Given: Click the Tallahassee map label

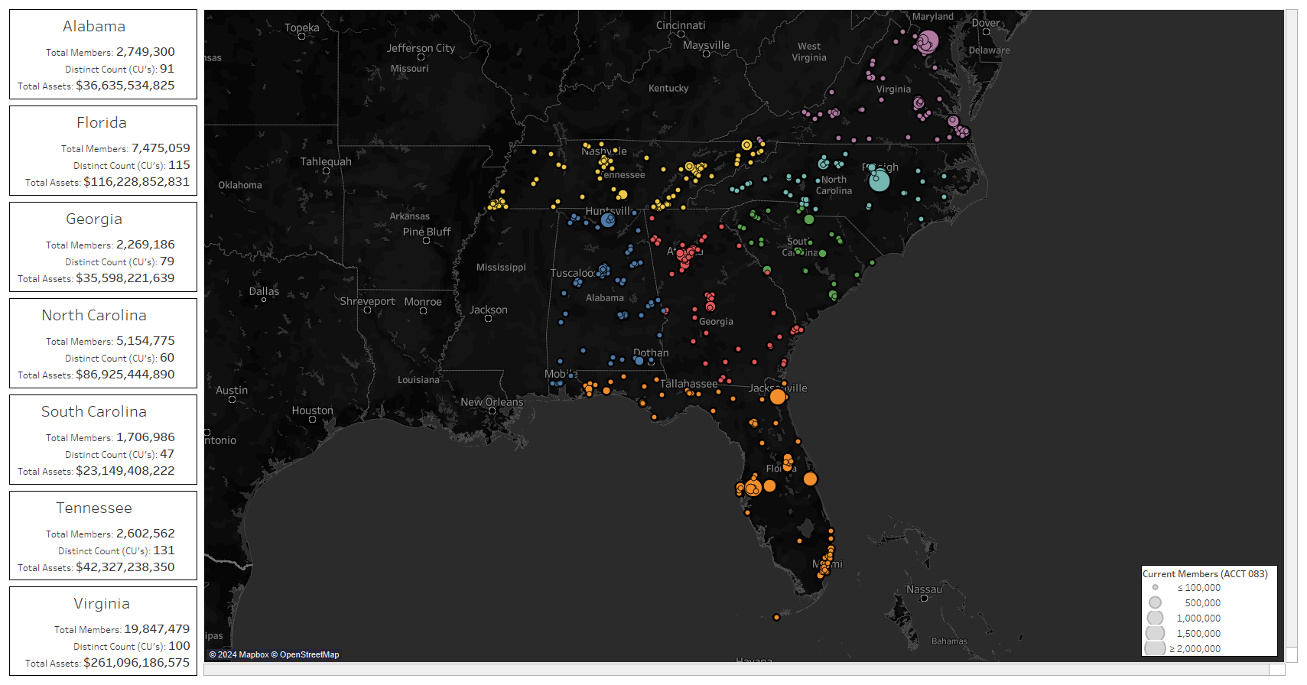Looking at the screenshot, I should [x=688, y=384].
